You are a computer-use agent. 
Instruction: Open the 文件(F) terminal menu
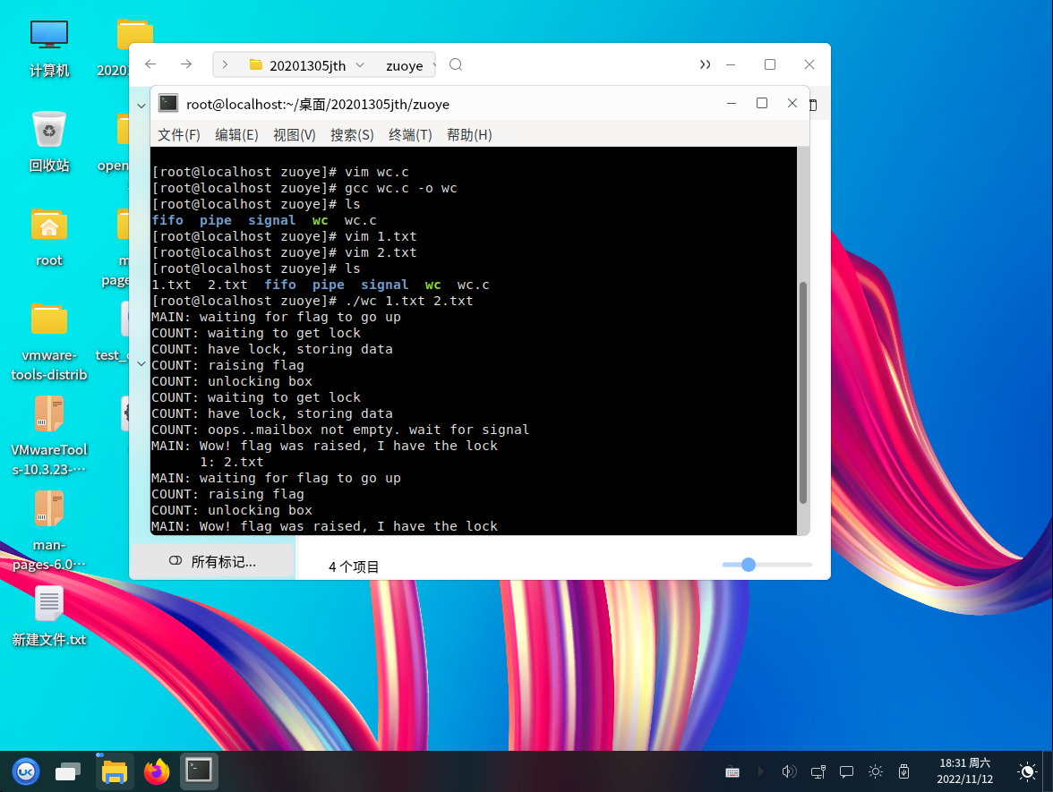tap(178, 135)
